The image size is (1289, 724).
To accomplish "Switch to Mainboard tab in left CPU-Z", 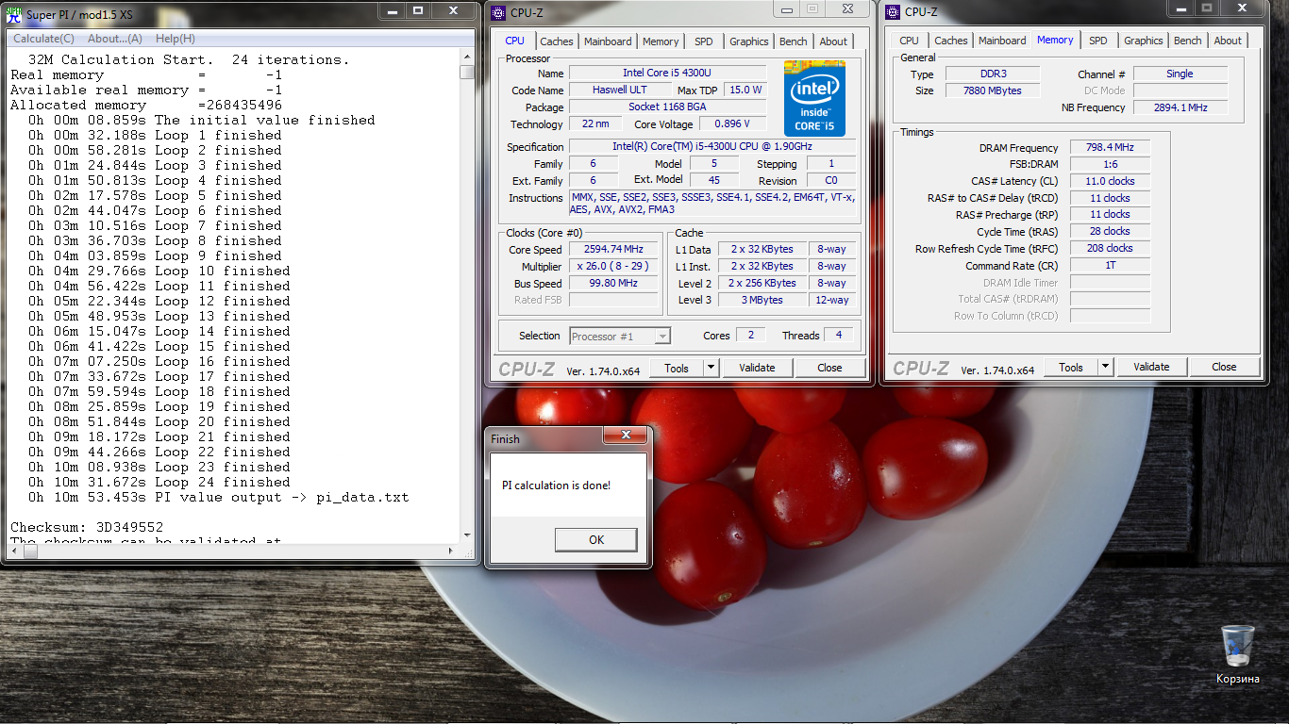I will pyautogui.click(x=608, y=41).
